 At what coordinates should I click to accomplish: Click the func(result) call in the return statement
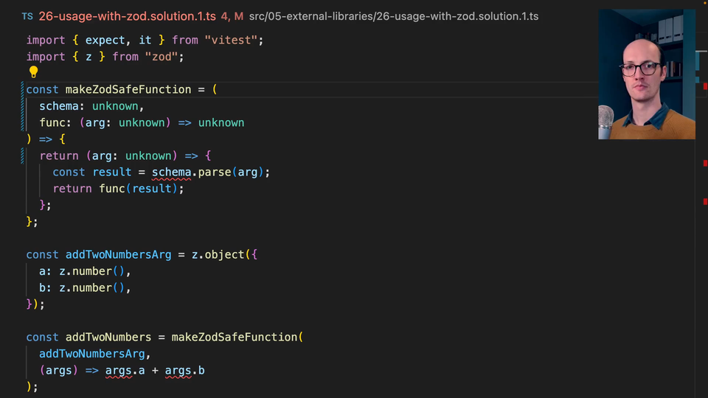click(x=141, y=188)
